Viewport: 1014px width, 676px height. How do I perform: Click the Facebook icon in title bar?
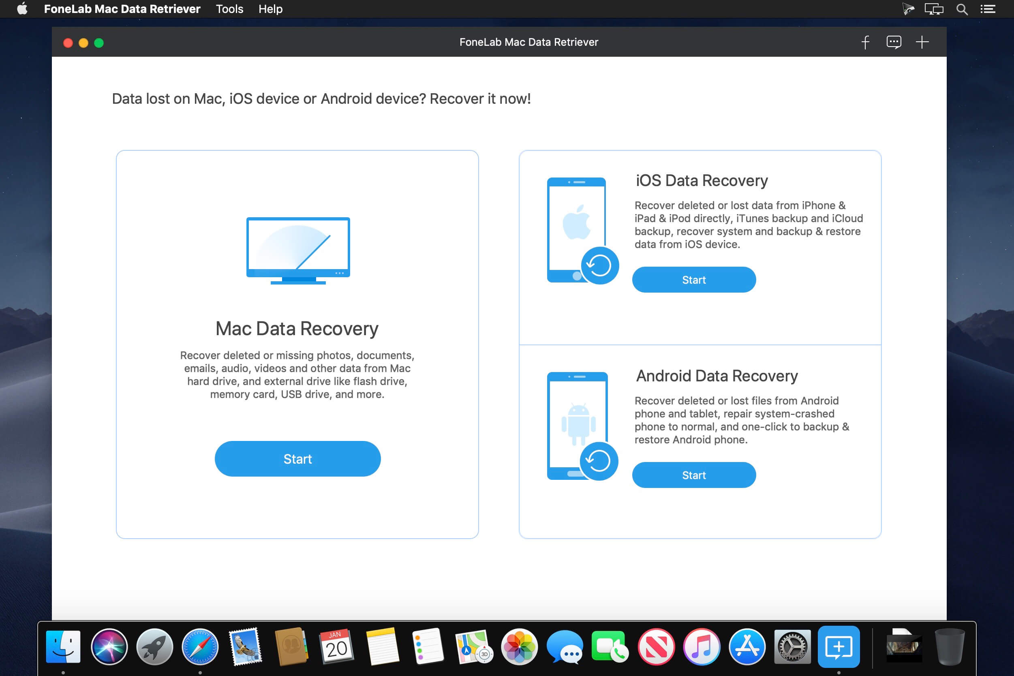[x=865, y=42]
